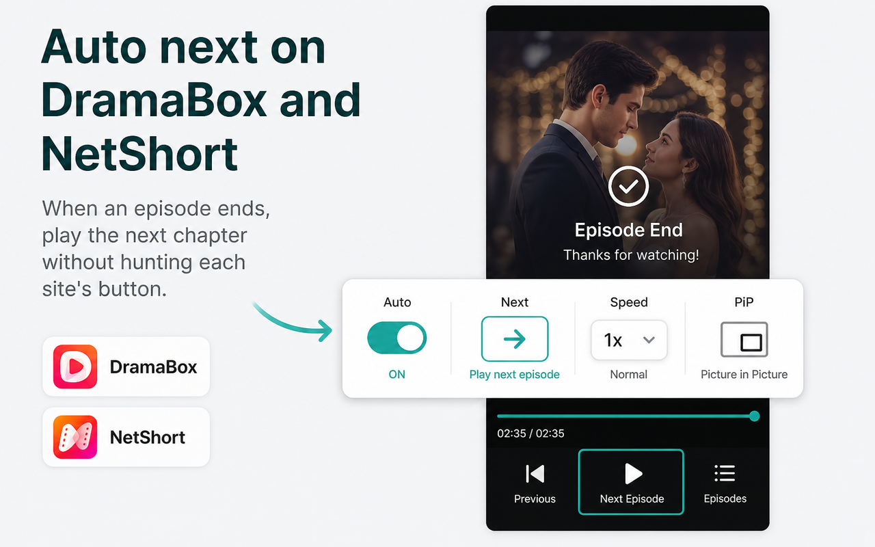The height and width of the screenshot is (547, 875).
Task: Open the 1x Speed dropdown
Action: pos(629,340)
